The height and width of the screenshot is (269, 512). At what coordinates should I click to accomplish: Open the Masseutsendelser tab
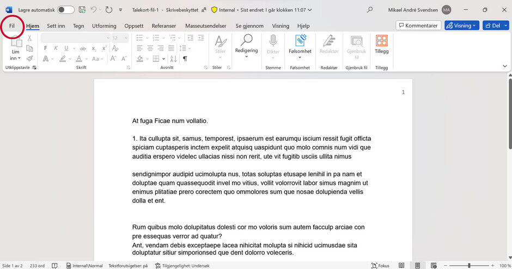(x=206, y=26)
